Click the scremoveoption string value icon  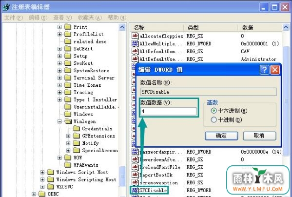click(x=135, y=182)
